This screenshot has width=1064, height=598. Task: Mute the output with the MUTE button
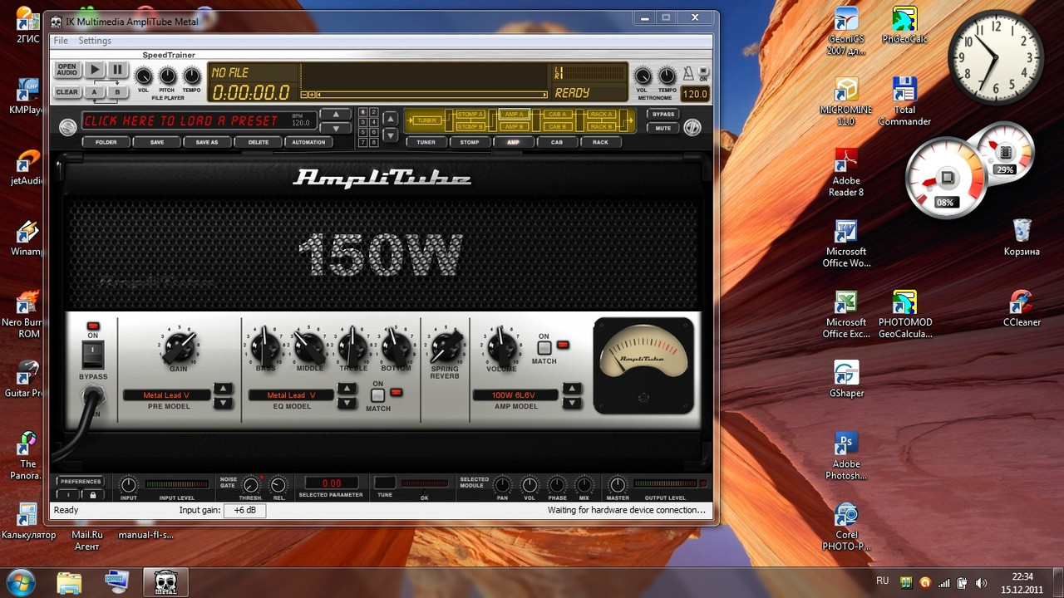[x=663, y=129]
